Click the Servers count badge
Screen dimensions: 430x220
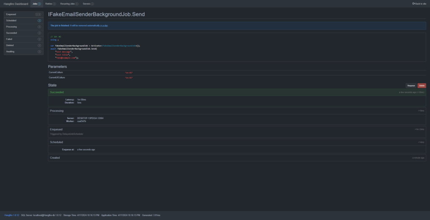coord(92,3)
